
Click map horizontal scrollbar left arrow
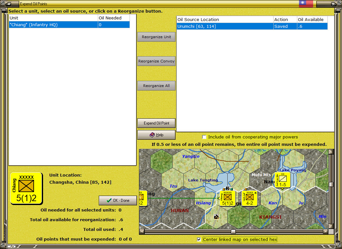pyautogui.click(x=142, y=232)
